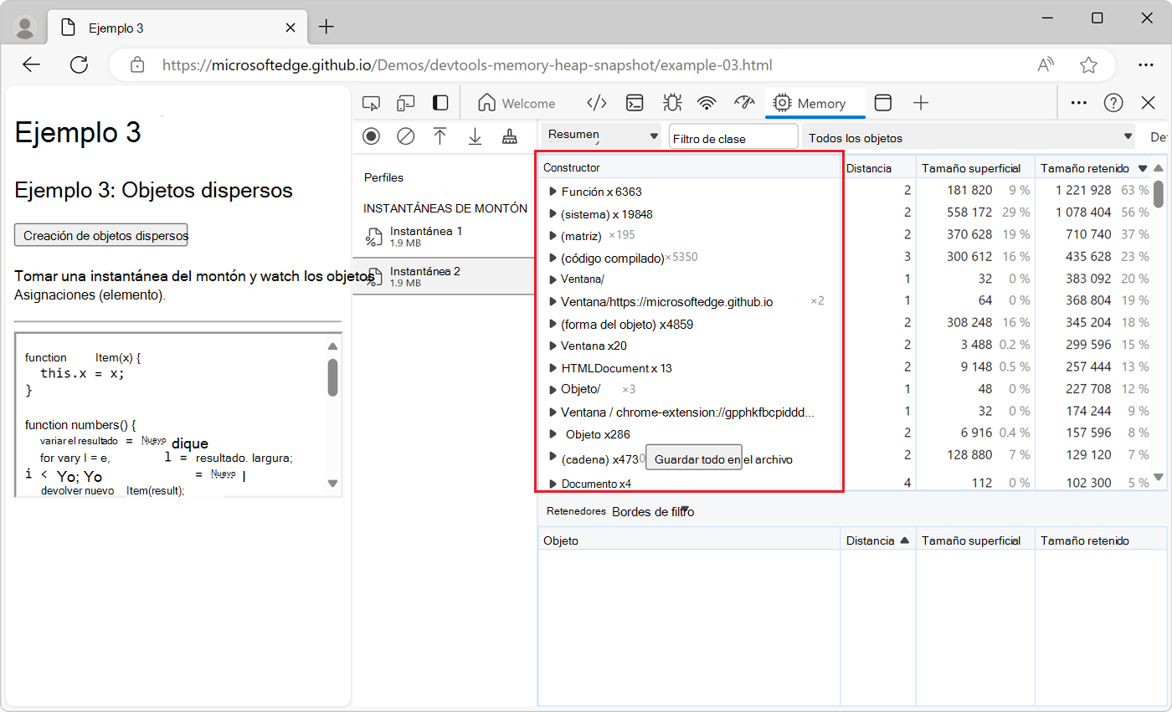Select Instantánea 1 snapshot
Image resolution: width=1172 pixels, height=712 pixels.
tap(425, 236)
